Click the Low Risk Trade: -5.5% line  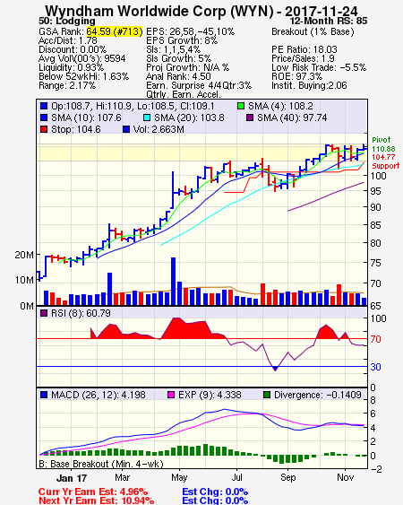point(319,67)
